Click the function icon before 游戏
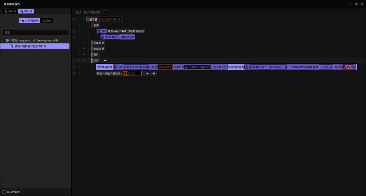The image size is (366, 196). (99, 31)
